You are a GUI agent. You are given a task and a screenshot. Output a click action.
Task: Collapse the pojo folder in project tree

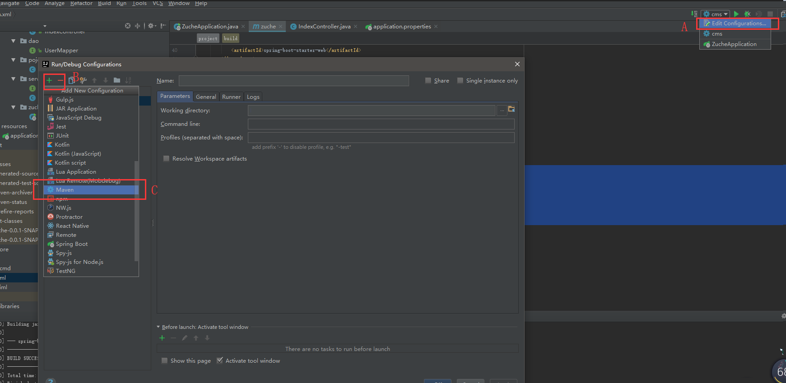pos(14,60)
